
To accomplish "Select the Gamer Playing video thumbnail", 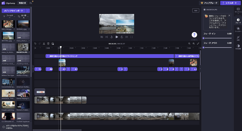I will point(23,93).
